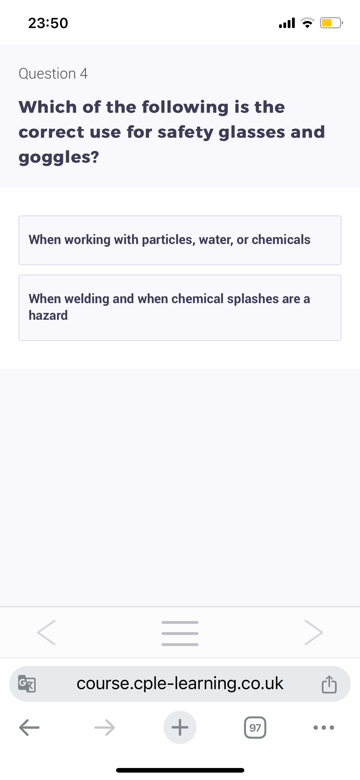The height and width of the screenshot is (780, 360).
Task: Open a new tab with the plus icon
Action: 180,727
